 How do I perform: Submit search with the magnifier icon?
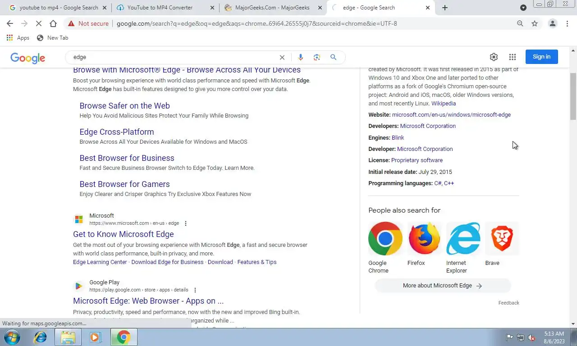click(334, 57)
